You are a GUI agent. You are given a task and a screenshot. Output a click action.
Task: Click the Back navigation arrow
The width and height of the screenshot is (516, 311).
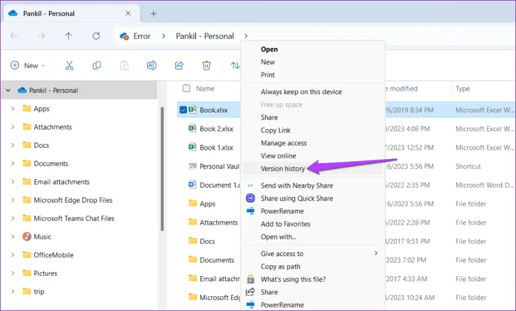(x=14, y=36)
